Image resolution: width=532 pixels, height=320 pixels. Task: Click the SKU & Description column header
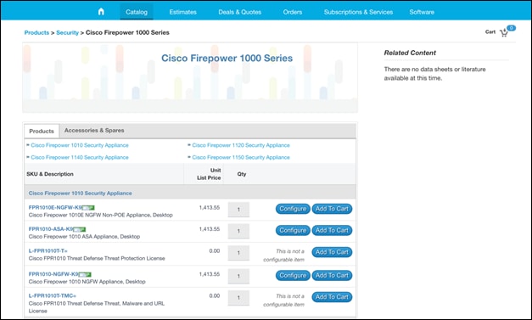pyautogui.click(x=50, y=174)
